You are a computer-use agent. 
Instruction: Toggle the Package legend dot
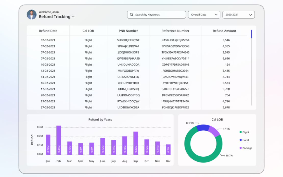click(241, 148)
